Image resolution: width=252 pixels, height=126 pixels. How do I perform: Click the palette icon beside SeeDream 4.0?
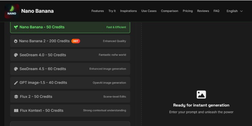[16, 55]
